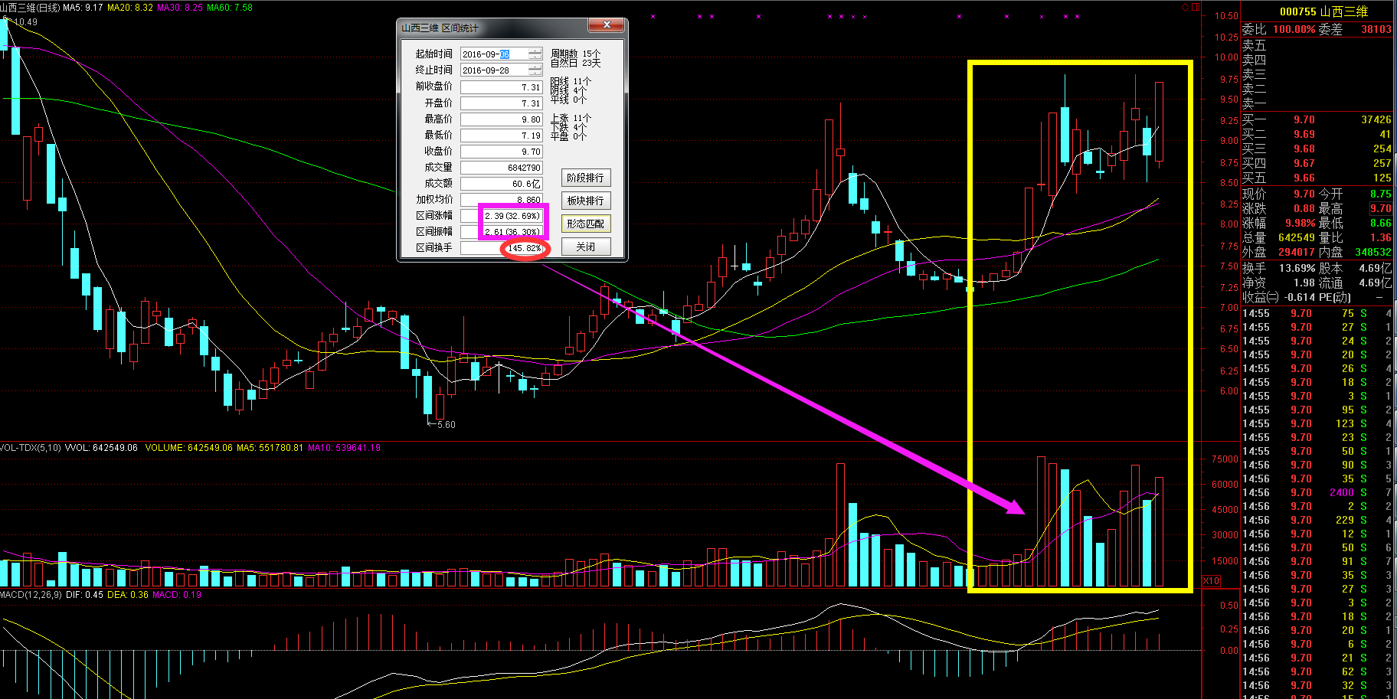Click the 10.49 high price marker on chart
1397x699 pixels.
25,22
